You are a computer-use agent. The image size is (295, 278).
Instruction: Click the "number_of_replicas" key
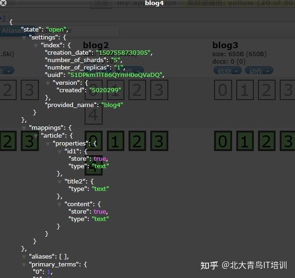pos(77,68)
